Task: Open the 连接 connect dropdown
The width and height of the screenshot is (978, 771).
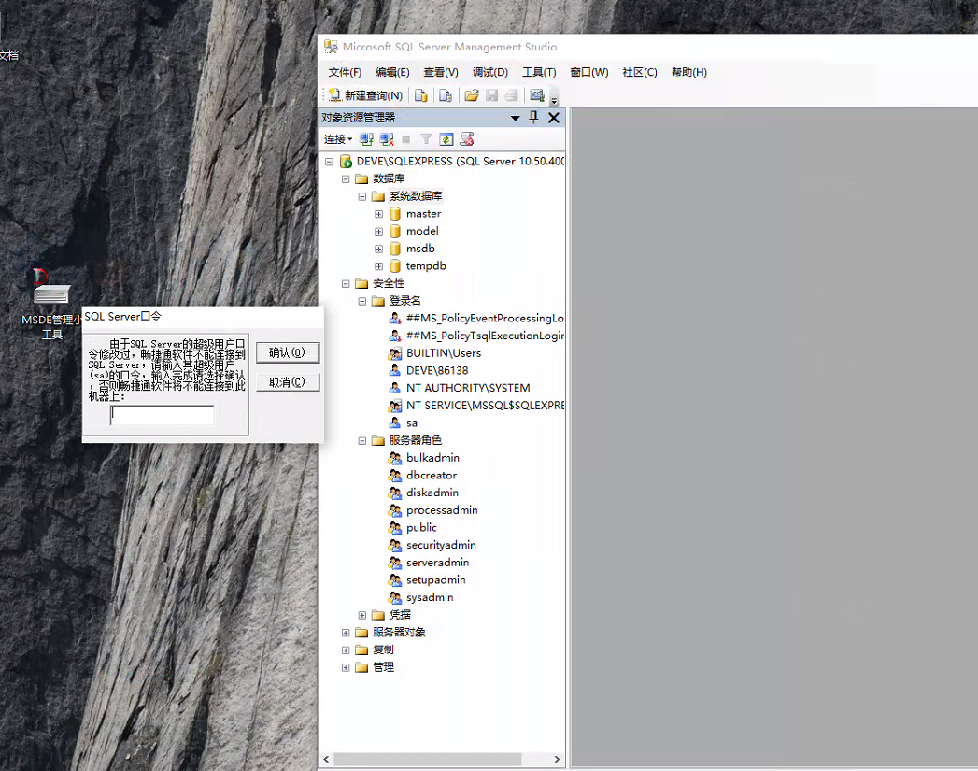Action: (x=338, y=139)
